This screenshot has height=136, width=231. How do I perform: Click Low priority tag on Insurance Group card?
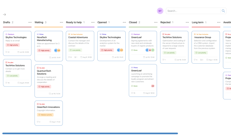pyautogui.click(x=201, y=53)
